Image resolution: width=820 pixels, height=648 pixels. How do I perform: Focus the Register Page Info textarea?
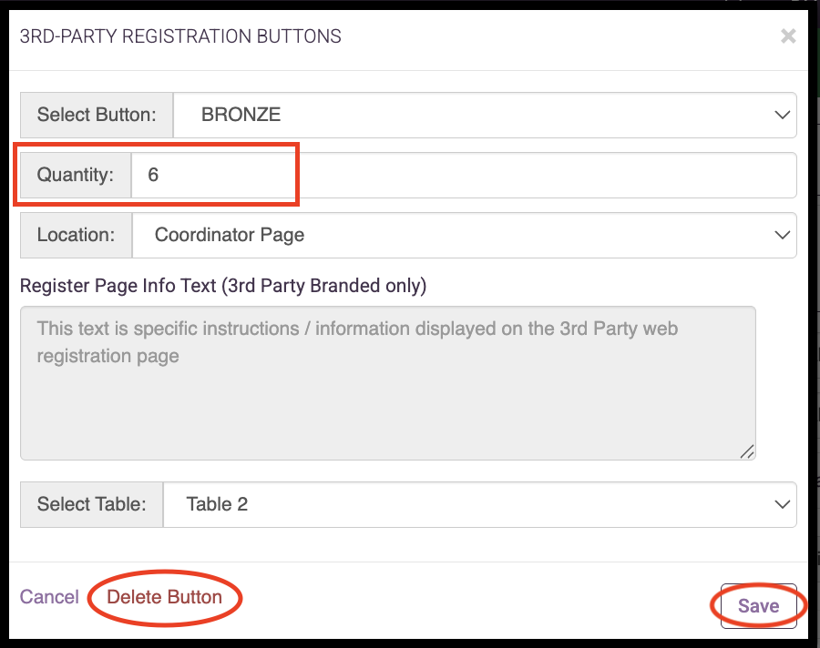[388, 383]
